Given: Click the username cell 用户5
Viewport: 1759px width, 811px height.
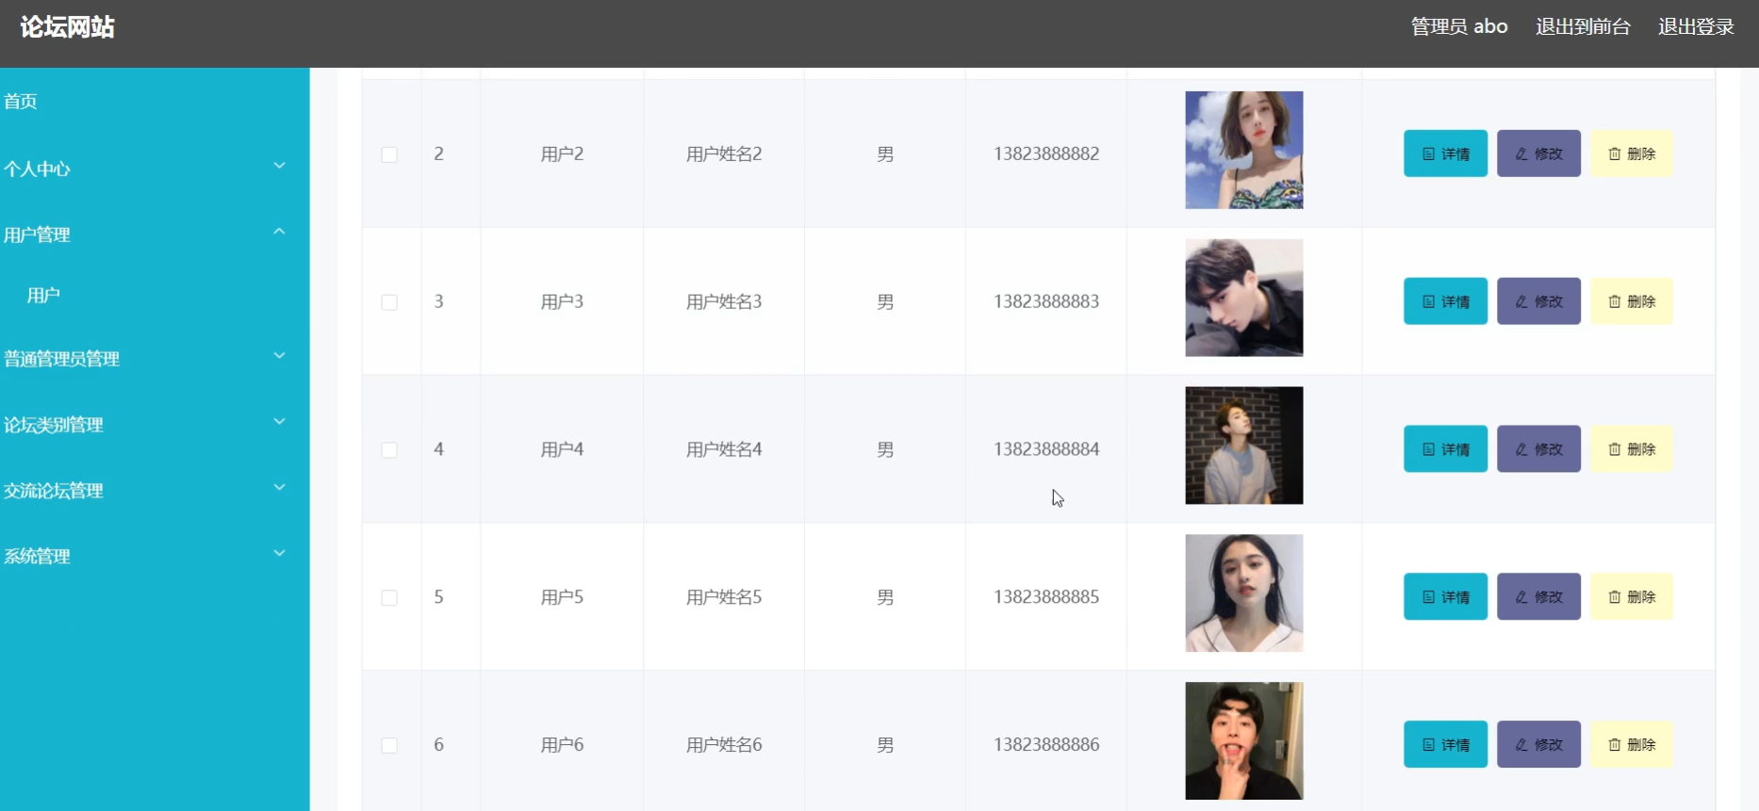Looking at the screenshot, I should (x=562, y=596).
